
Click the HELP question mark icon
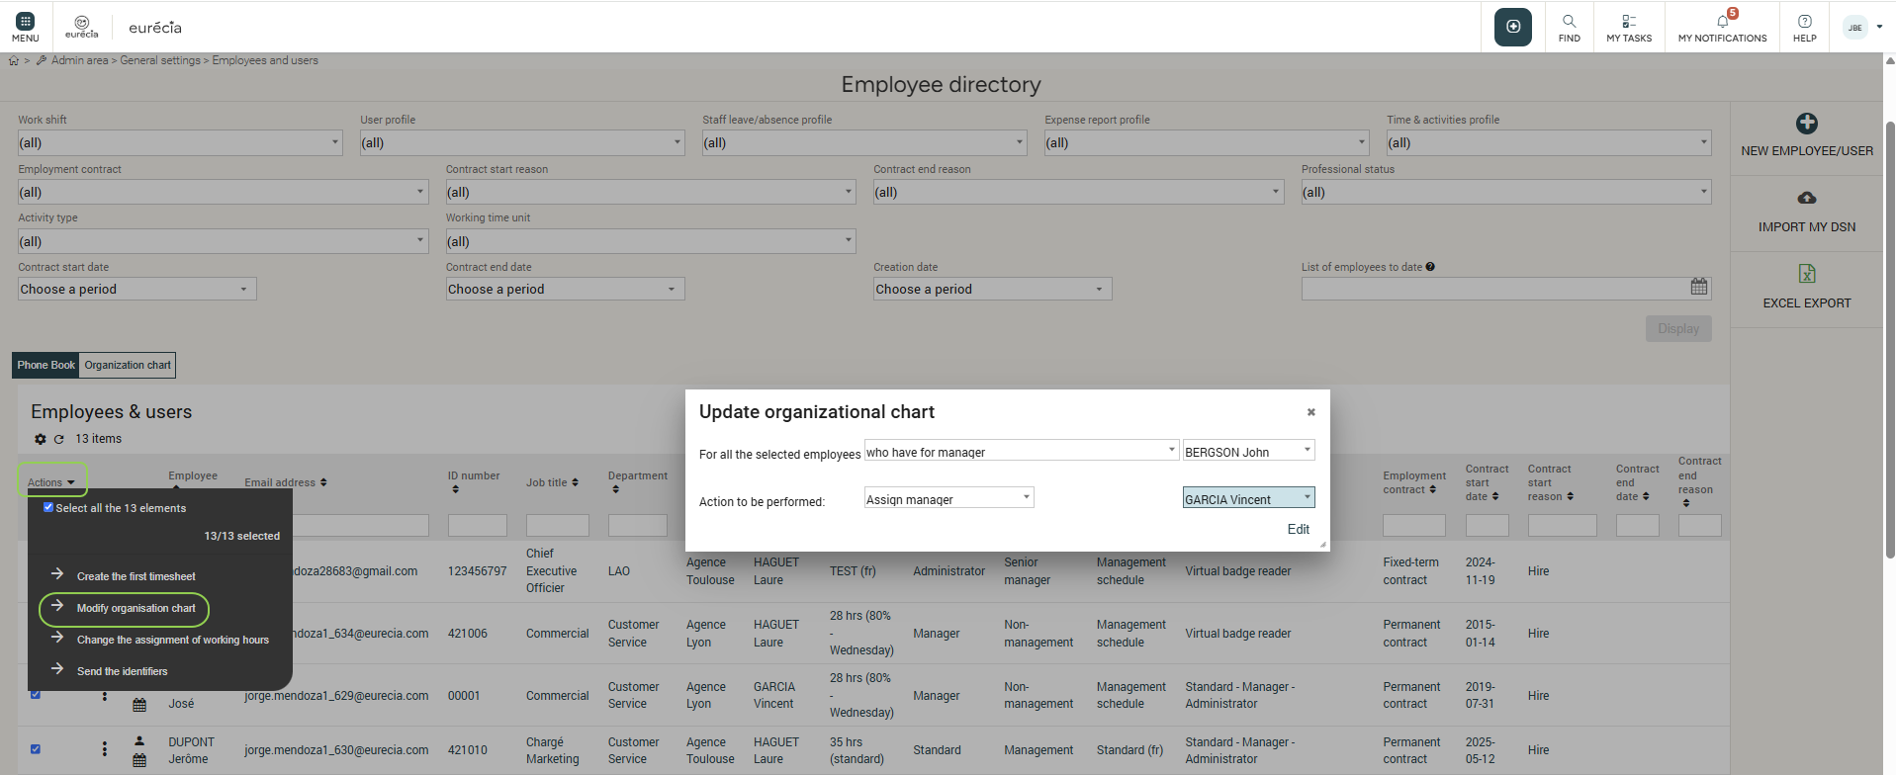coord(1804,21)
